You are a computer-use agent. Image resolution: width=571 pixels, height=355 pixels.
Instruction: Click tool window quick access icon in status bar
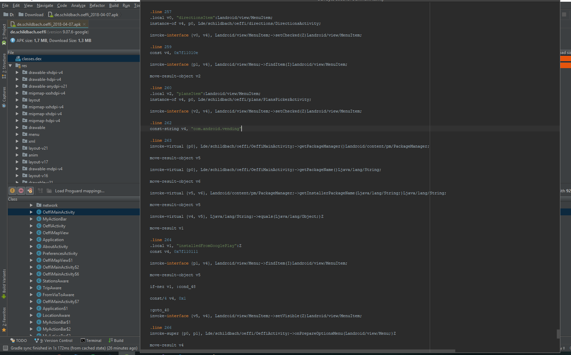6,348
